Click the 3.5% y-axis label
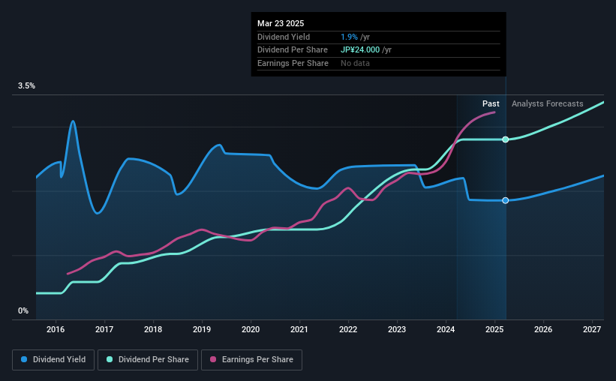The height and width of the screenshot is (381, 616). (26, 85)
